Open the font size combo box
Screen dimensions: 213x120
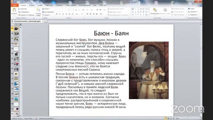72,10
